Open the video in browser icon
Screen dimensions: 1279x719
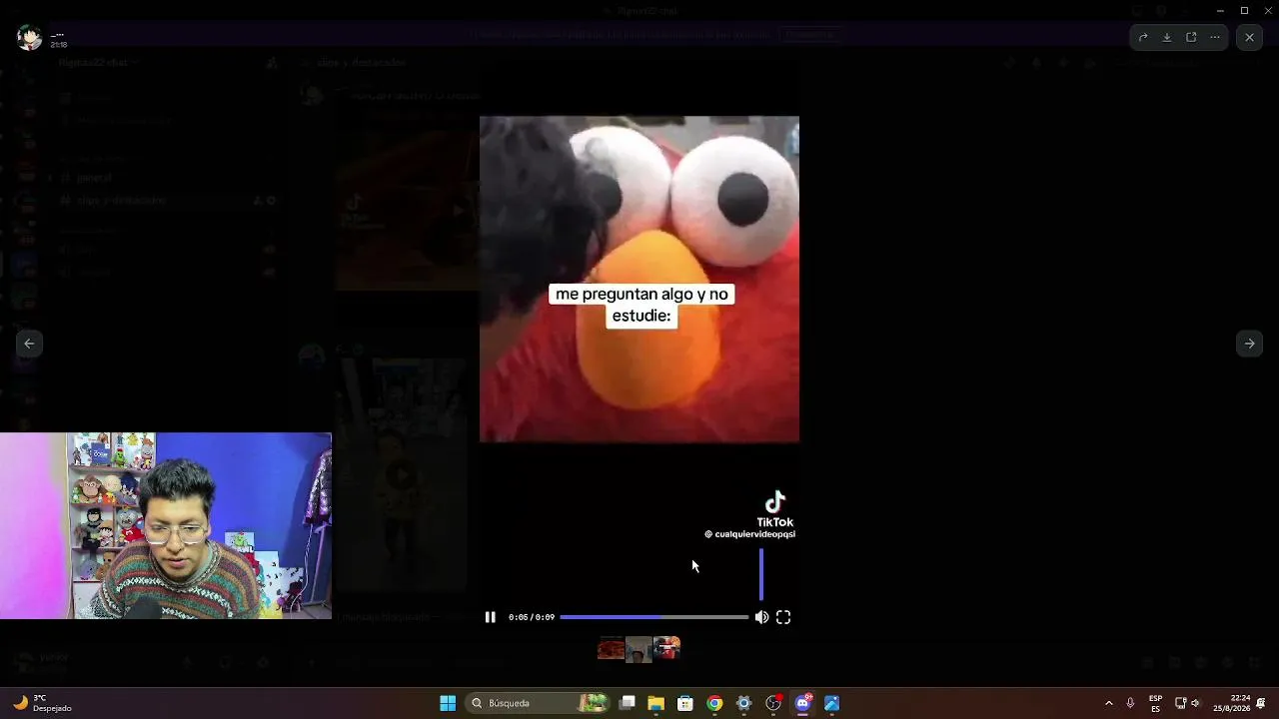coord(1191,37)
